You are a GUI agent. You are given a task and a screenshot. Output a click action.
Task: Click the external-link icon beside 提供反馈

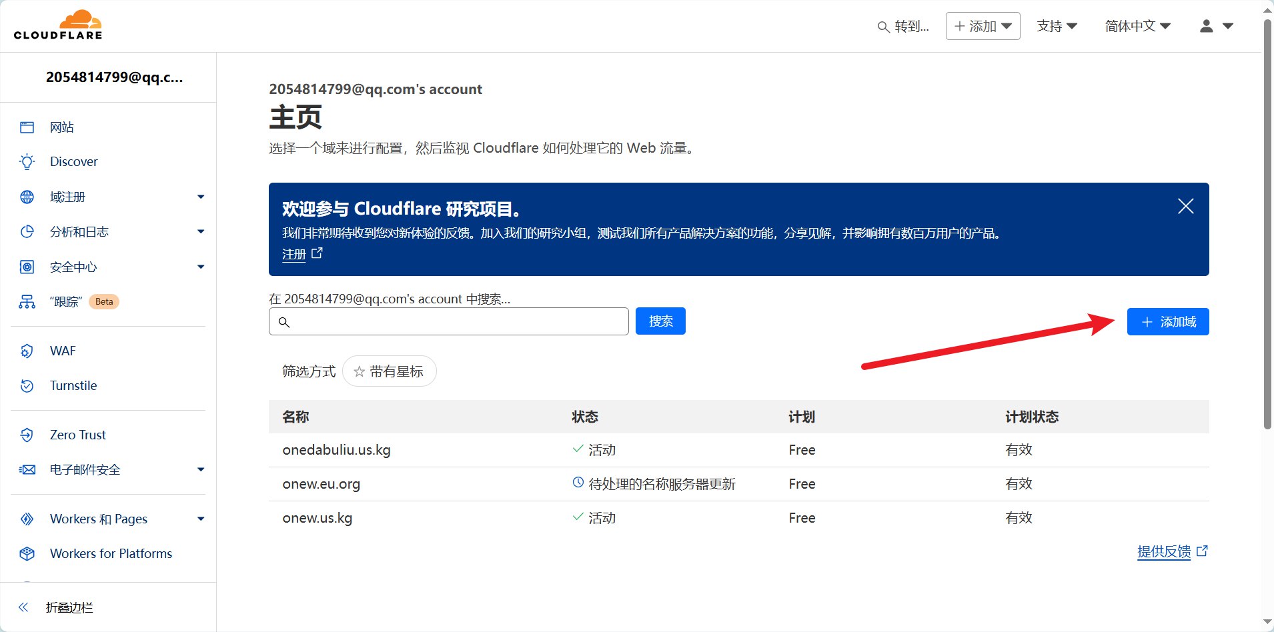[x=1202, y=551]
